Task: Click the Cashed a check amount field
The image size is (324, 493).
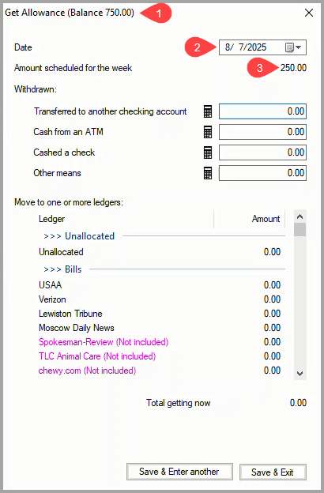Action: (262, 152)
